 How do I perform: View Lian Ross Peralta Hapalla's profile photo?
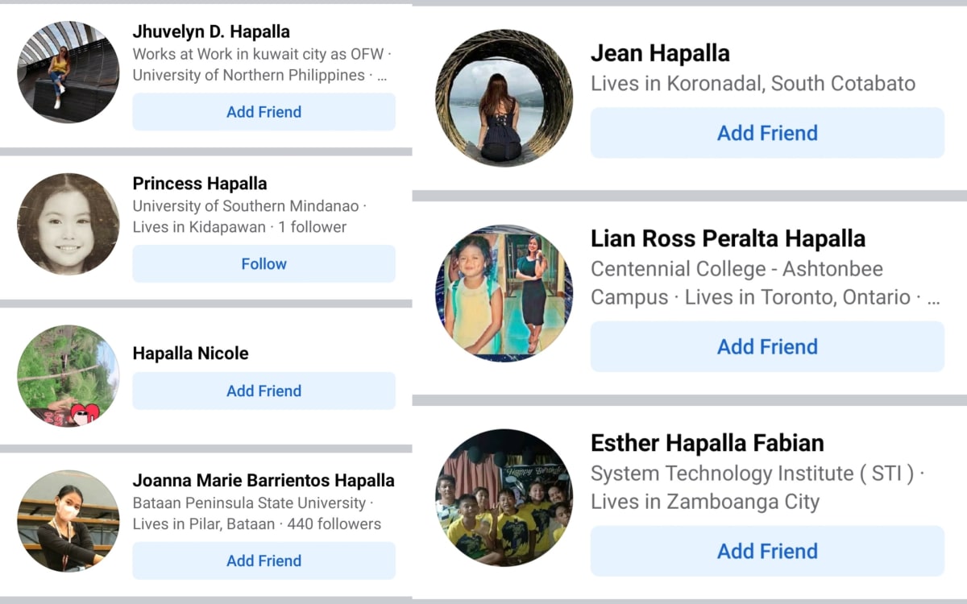pyautogui.click(x=504, y=293)
